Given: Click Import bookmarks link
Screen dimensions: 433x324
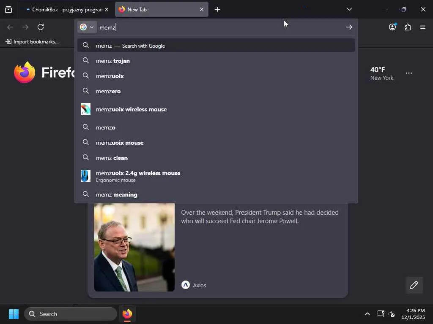Looking at the screenshot, I should (32, 42).
